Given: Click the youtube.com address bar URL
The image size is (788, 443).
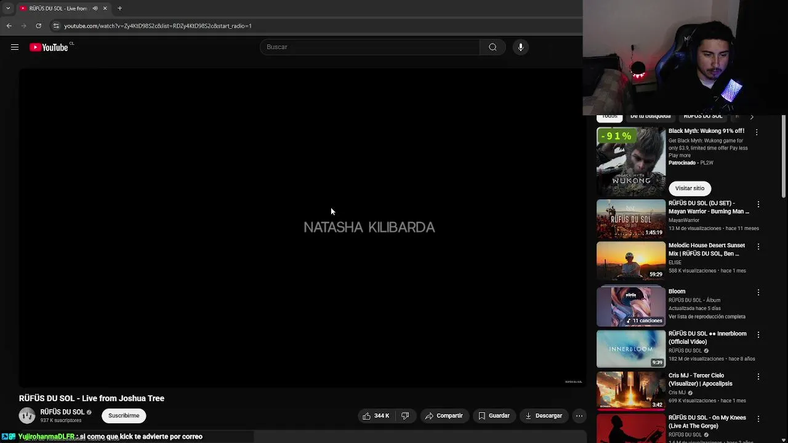Looking at the screenshot, I should (158, 26).
